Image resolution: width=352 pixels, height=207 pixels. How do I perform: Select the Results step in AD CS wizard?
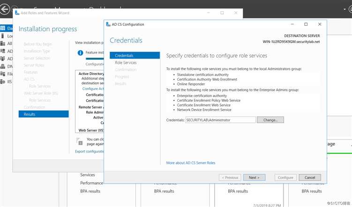click(120, 84)
